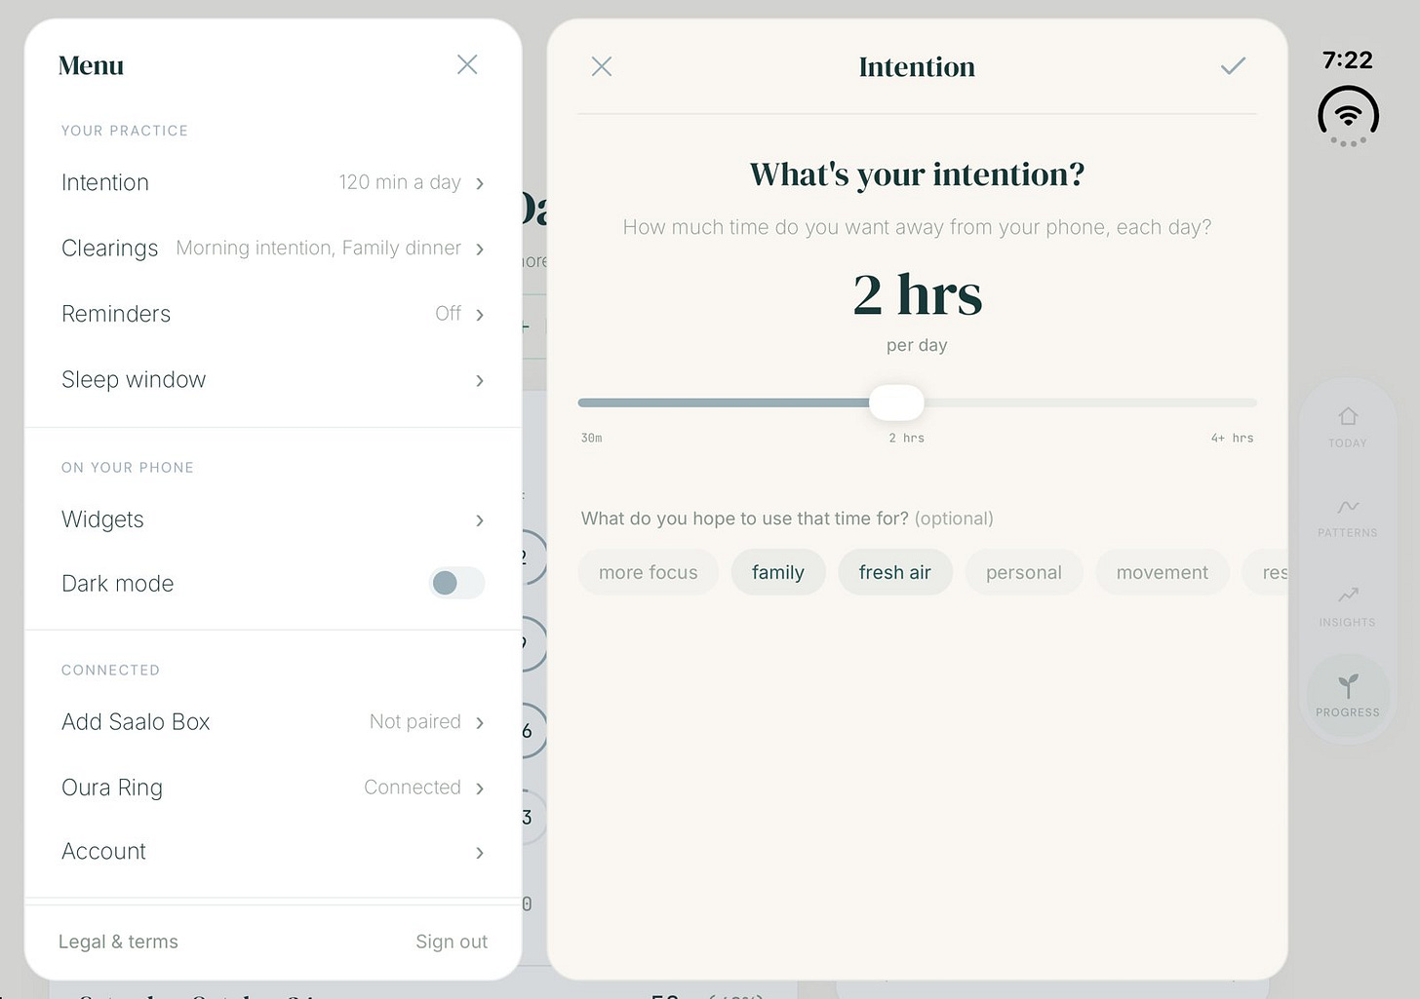Open the Oura Ring connection entry
The width and height of the screenshot is (1420, 999).
(x=273, y=787)
